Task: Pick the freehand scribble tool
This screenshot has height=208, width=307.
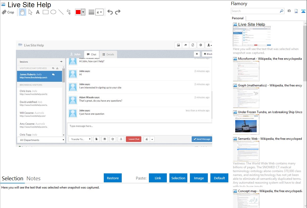Action: coord(69,12)
